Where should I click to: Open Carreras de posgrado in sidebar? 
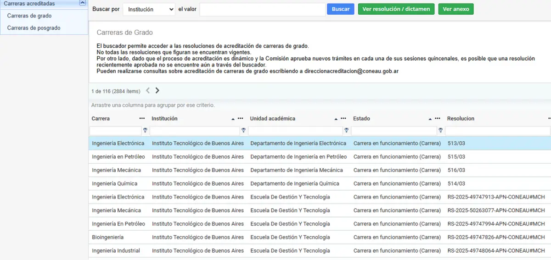(x=34, y=28)
